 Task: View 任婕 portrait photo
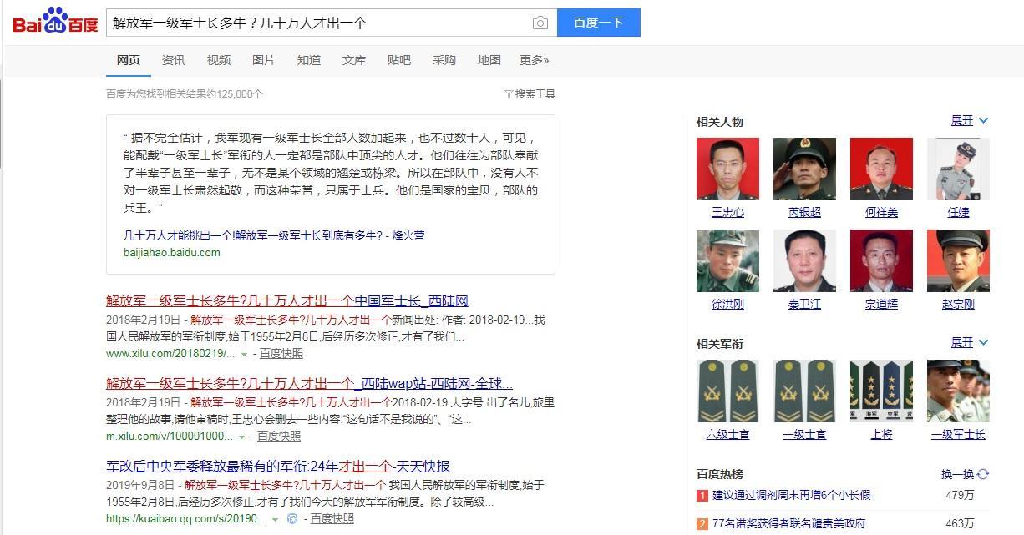coord(958,169)
